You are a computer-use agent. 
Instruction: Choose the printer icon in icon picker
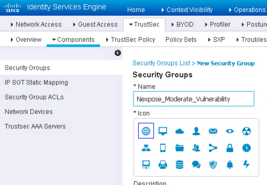point(163,164)
